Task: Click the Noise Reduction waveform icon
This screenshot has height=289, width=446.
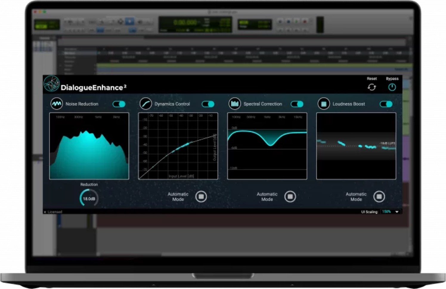Action: click(x=57, y=104)
